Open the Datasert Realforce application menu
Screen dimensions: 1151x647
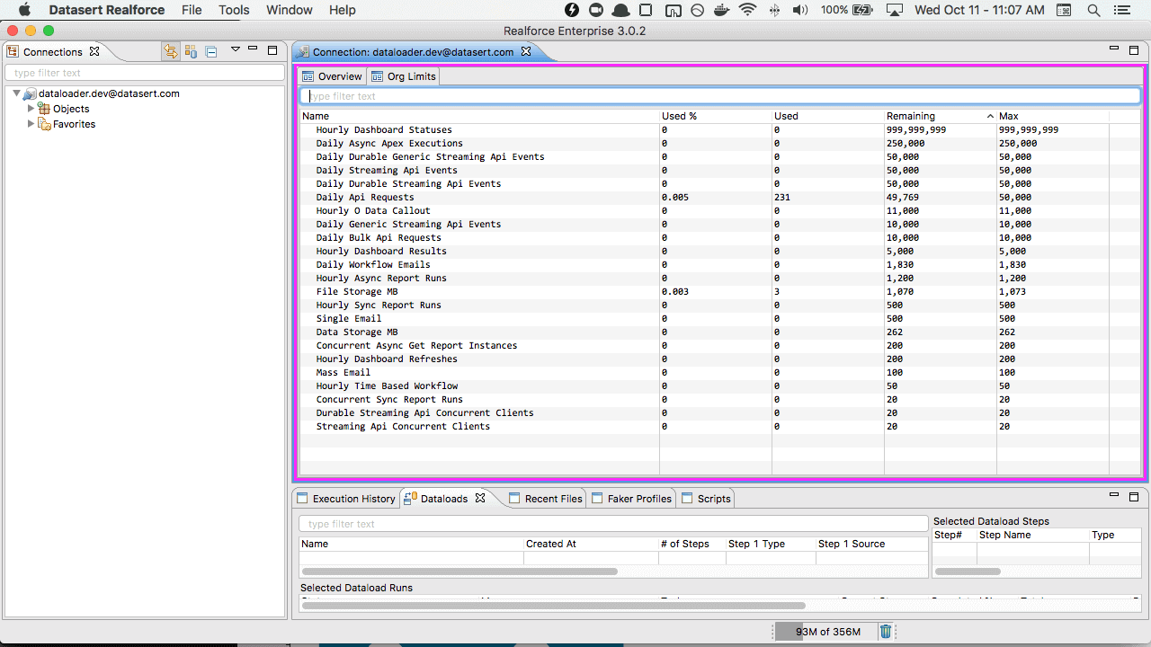coord(107,10)
